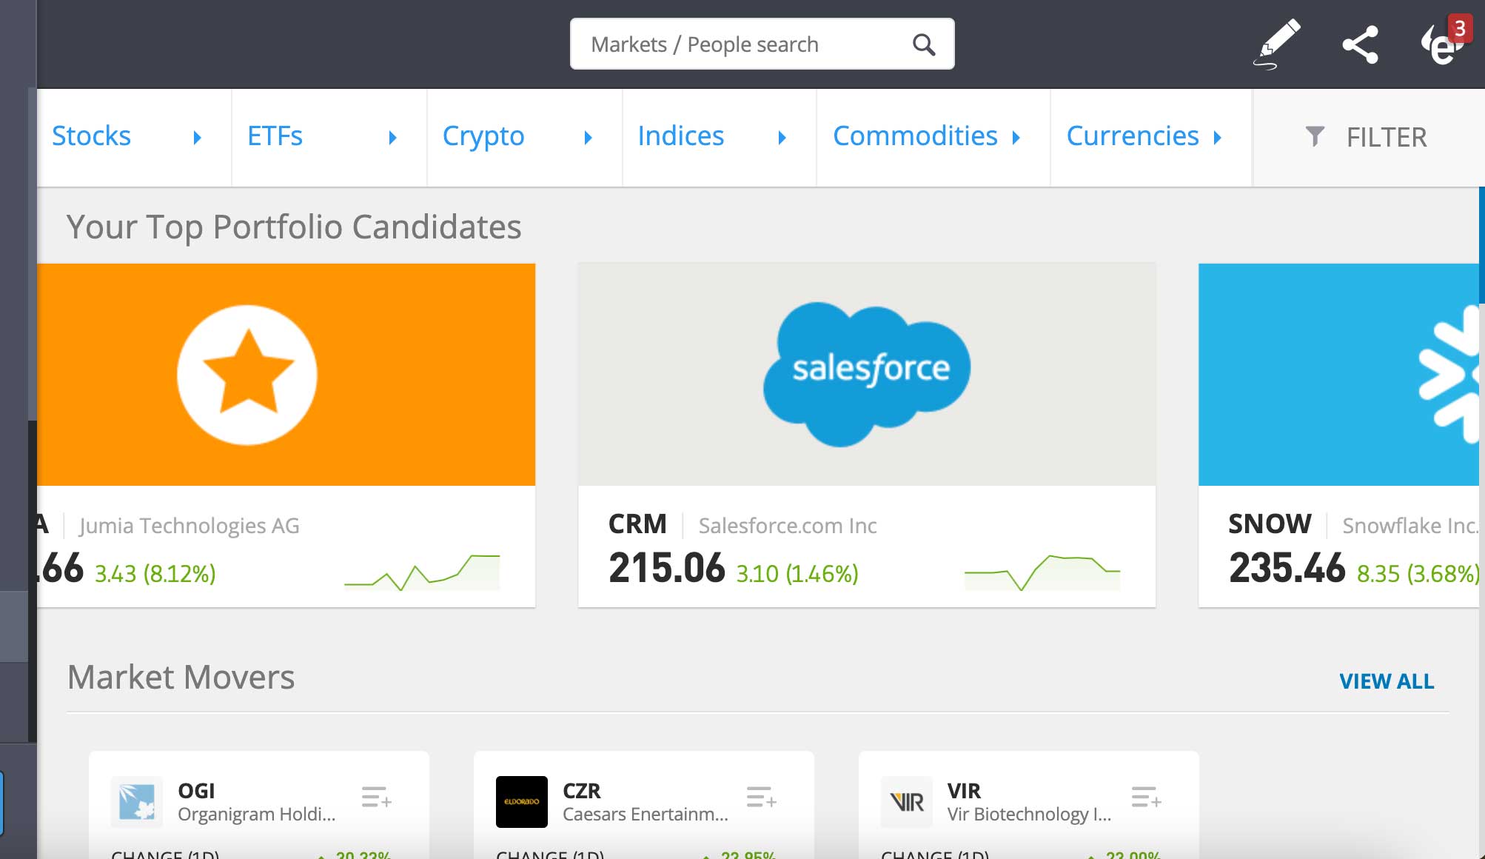
Task: Open the Salesforce logo card image
Action: 867,375
